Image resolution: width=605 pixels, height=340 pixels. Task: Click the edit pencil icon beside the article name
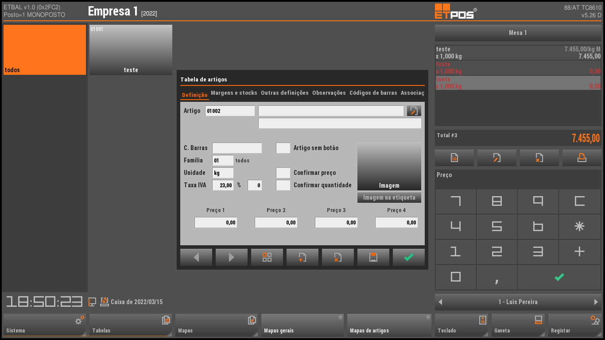tap(414, 111)
